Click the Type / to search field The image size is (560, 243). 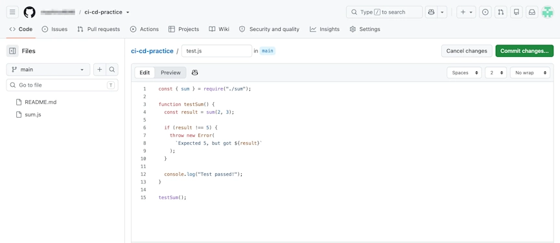[384, 12]
